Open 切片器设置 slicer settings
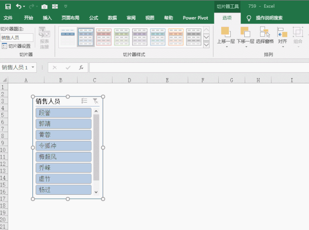 [17, 46]
